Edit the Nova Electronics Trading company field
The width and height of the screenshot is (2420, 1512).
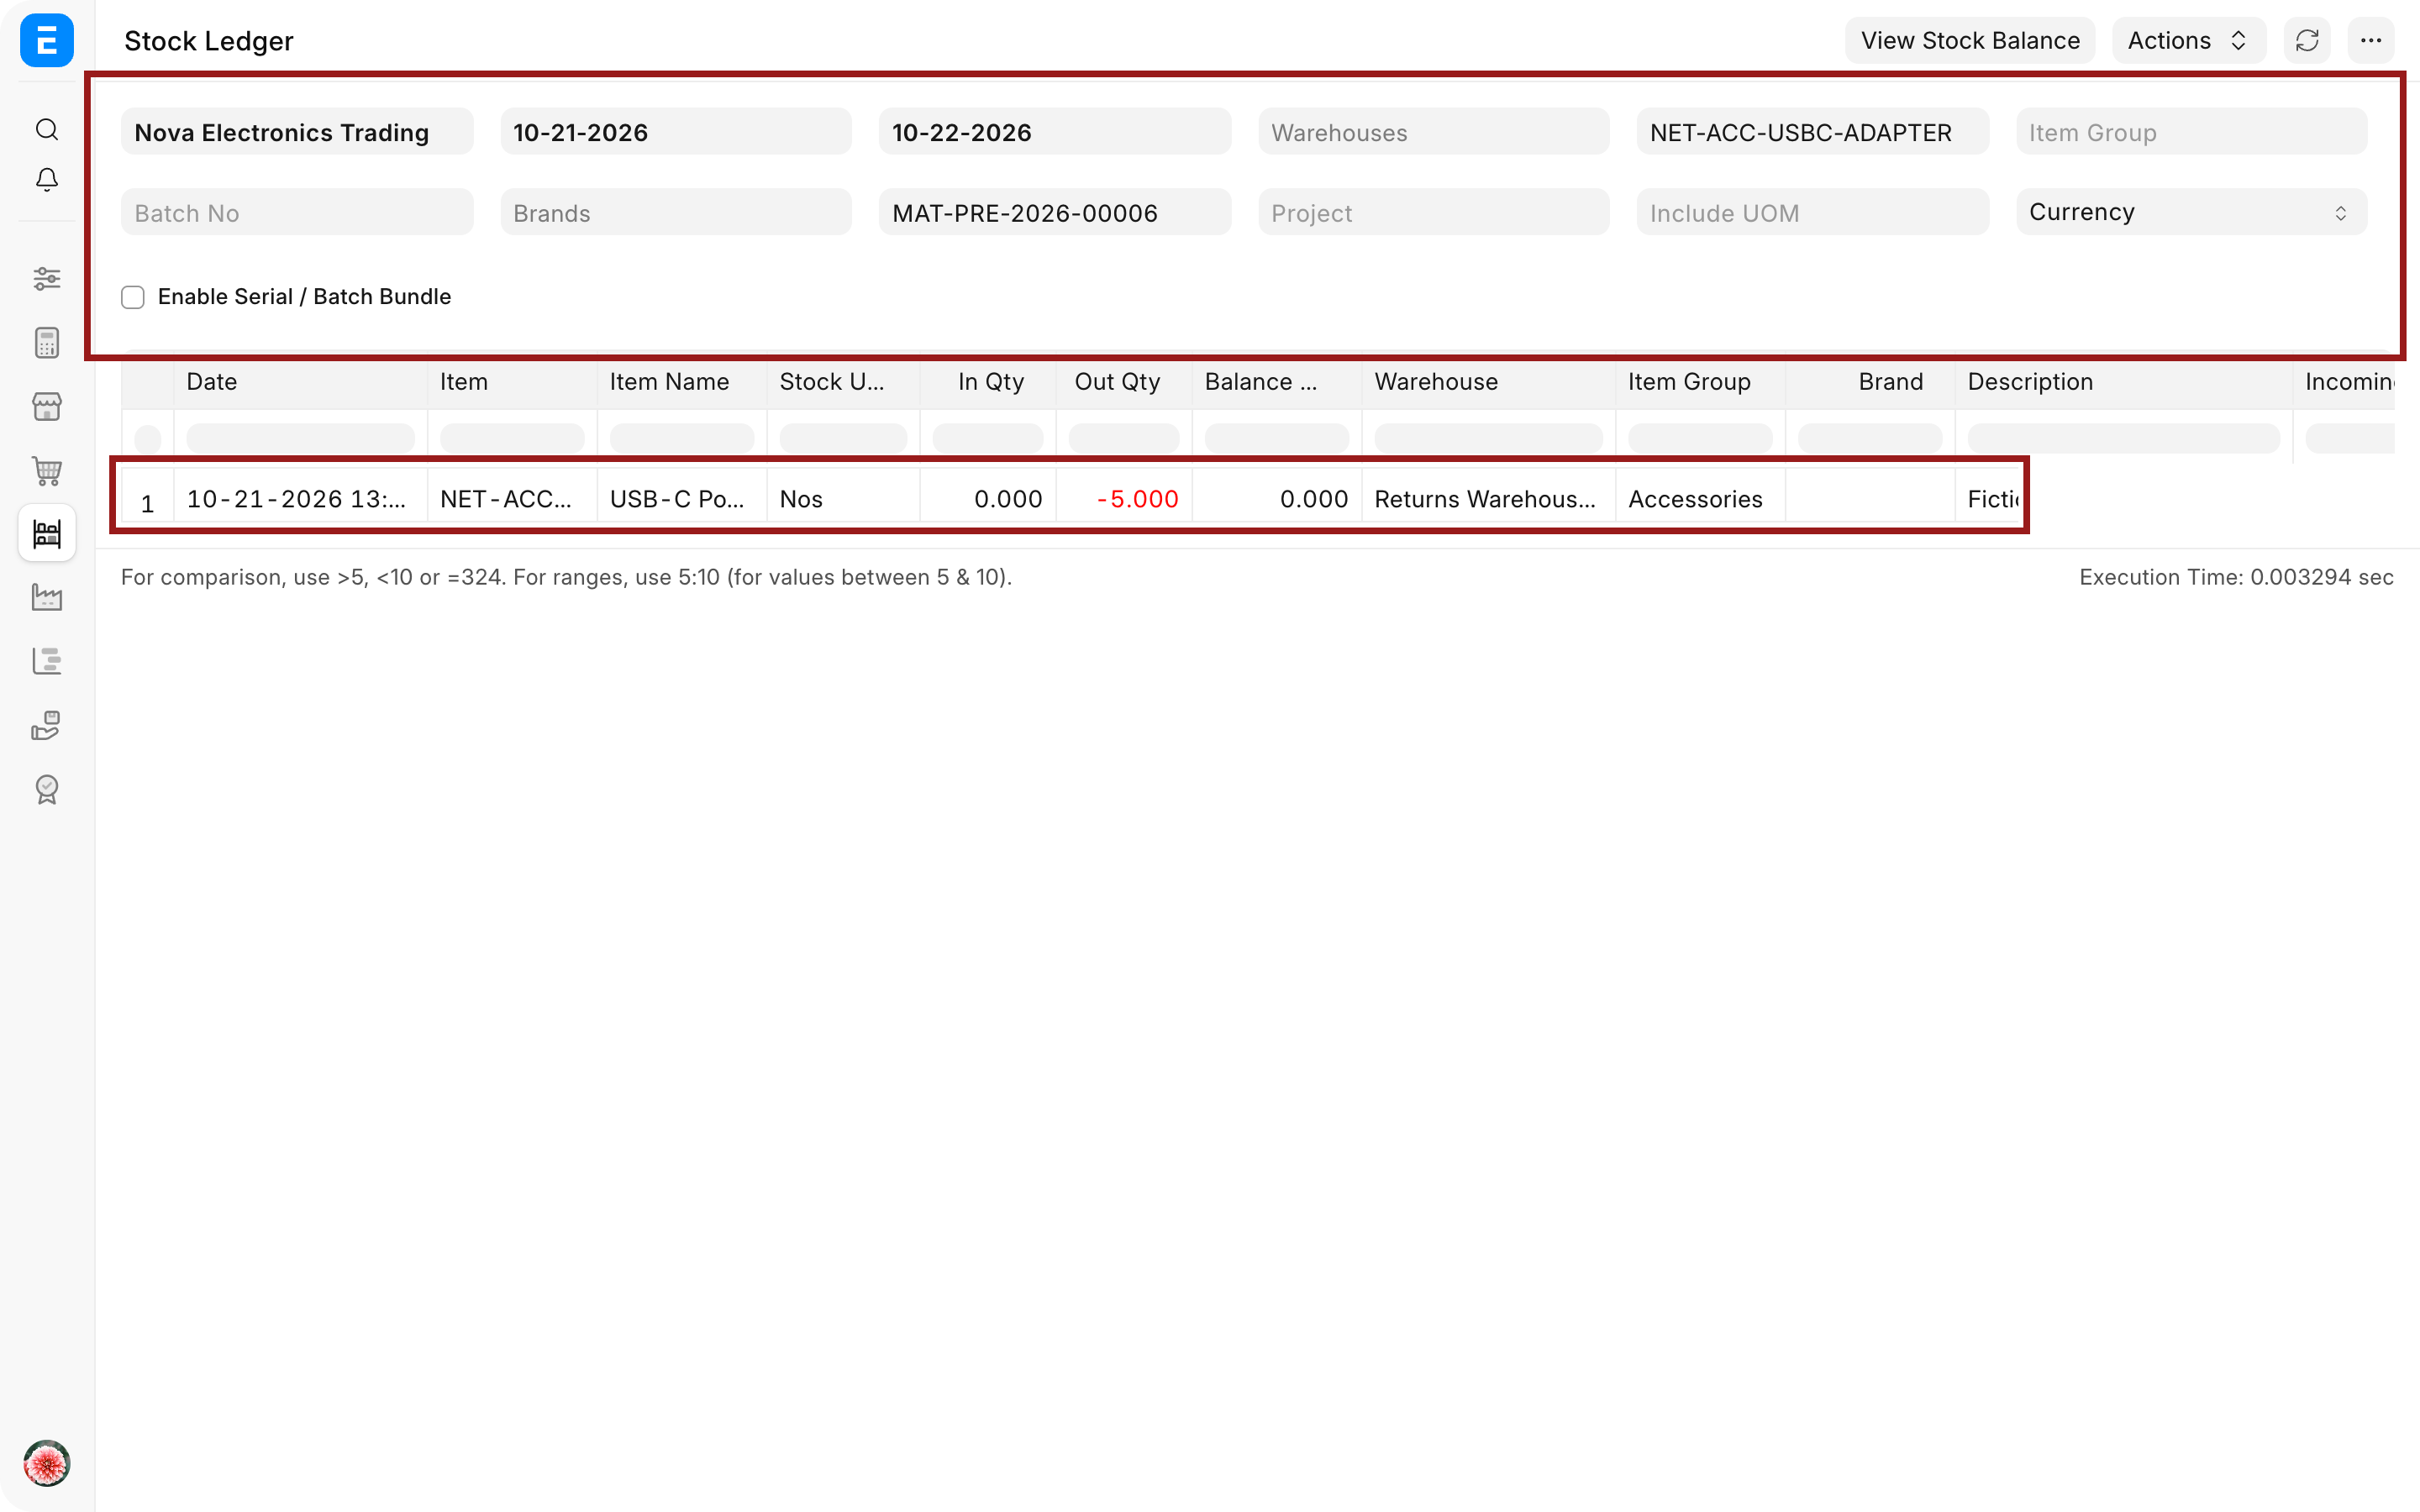(x=297, y=132)
